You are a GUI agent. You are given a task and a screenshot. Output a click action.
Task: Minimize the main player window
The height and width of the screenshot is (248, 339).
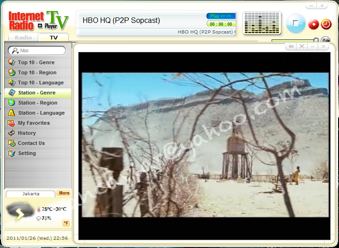tap(311, 6)
